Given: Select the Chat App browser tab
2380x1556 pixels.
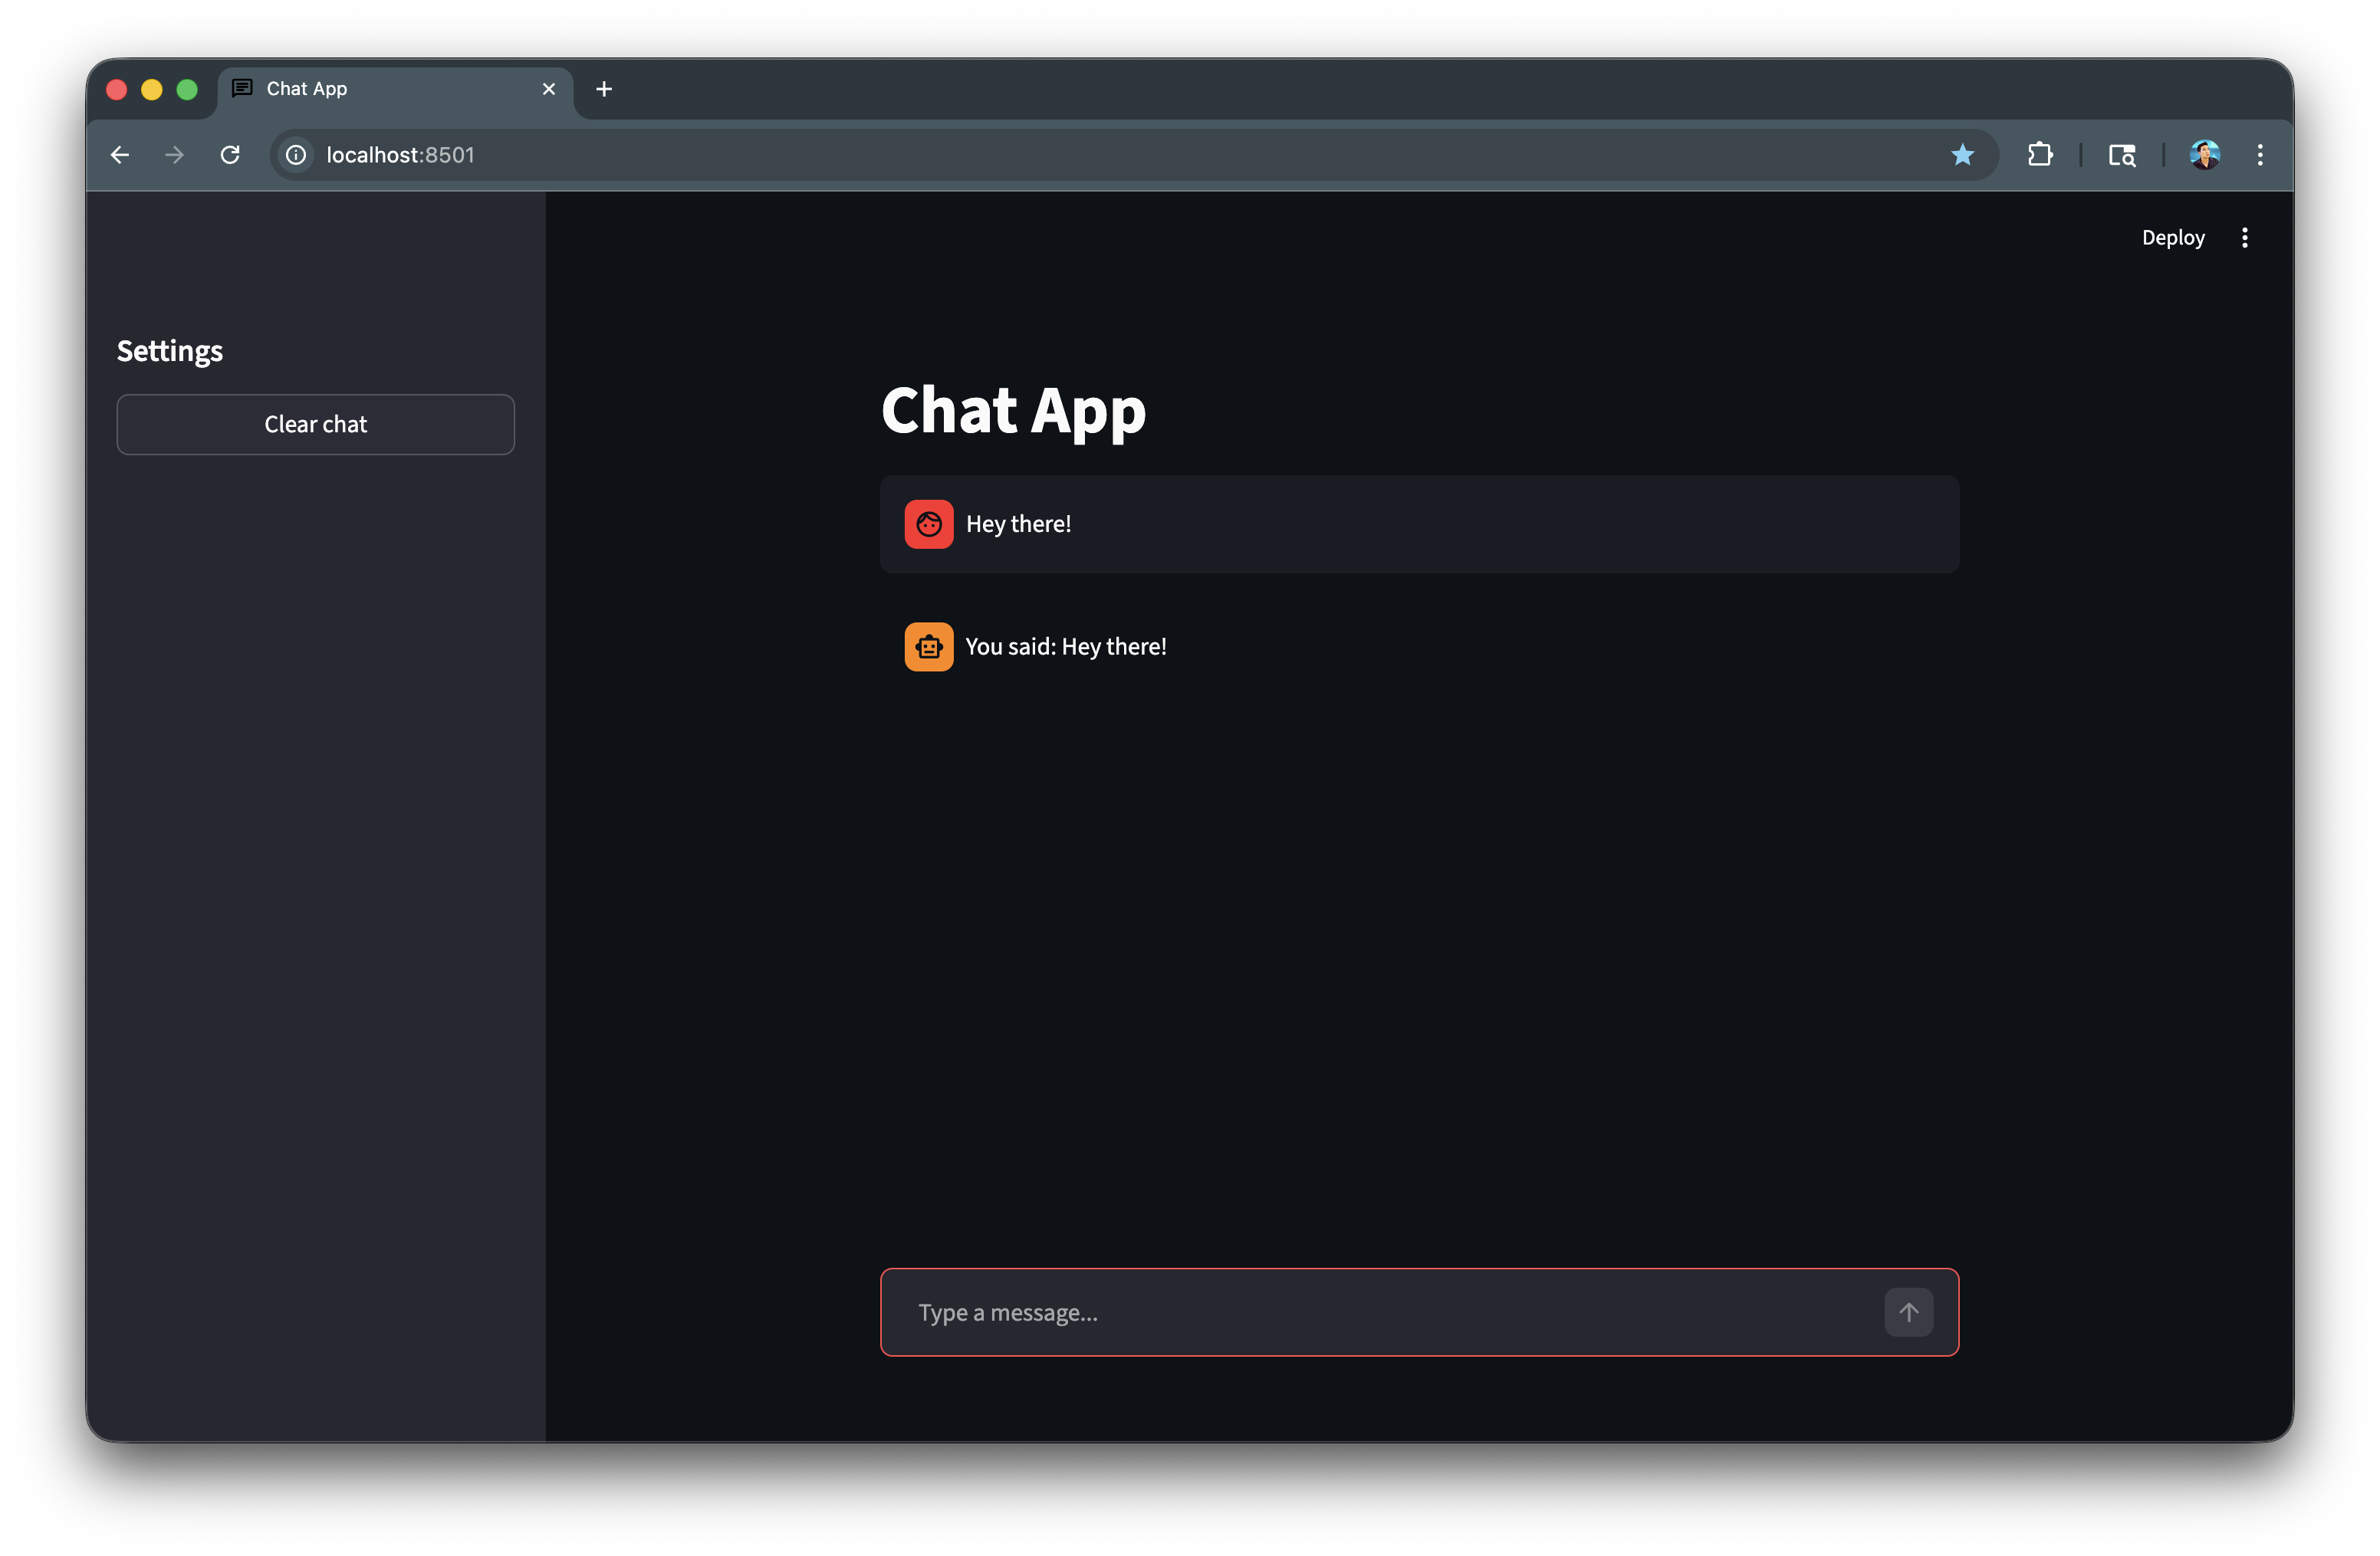Looking at the screenshot, I should point(380,89).
